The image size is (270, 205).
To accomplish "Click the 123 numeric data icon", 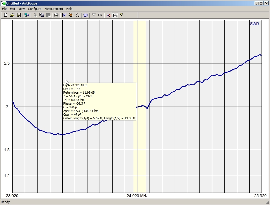I will pyautogui.click(x=85, y=15).
